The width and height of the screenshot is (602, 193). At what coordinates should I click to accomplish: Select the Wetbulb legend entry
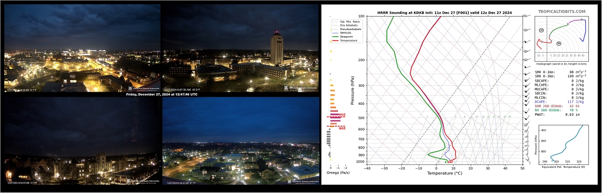[342, 33]
